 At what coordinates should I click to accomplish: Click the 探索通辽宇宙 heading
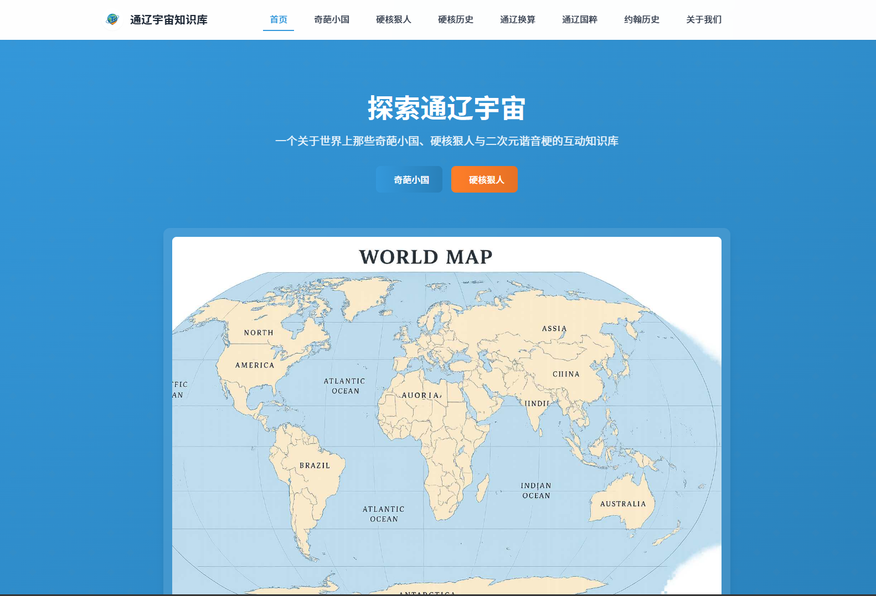click(x=447, y=108)
